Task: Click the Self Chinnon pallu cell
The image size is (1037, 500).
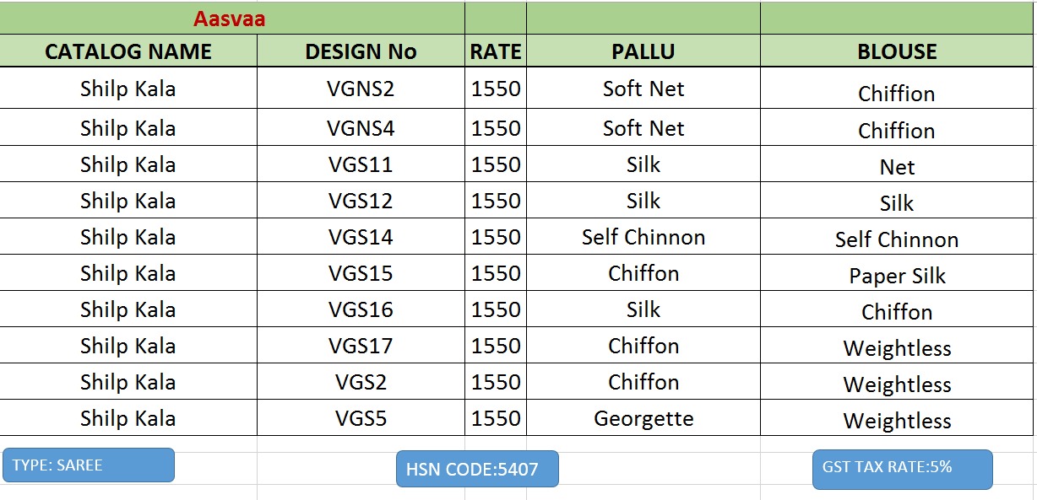Action: (643, 237)
